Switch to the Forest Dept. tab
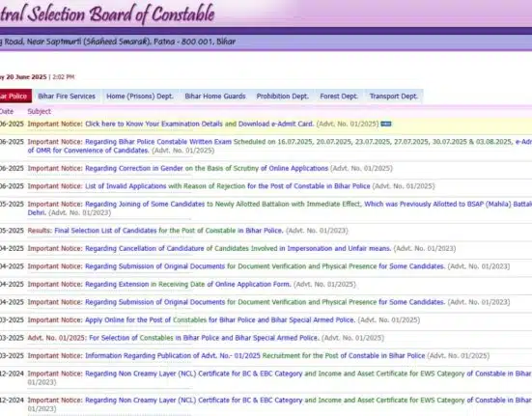The image size is (532, 416). click(339, 97)
